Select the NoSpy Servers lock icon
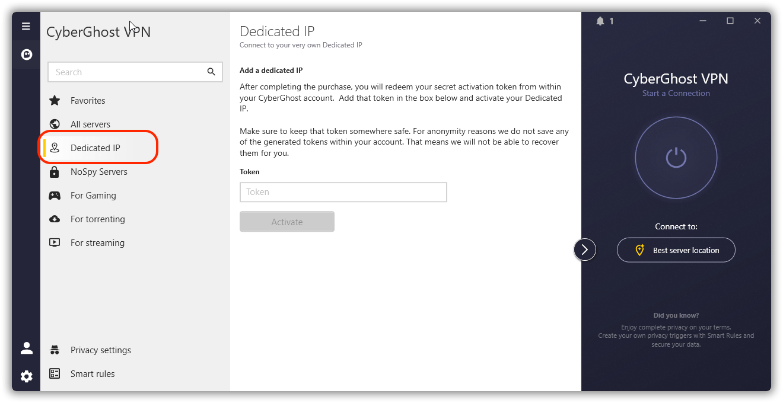 click(55, 172)
